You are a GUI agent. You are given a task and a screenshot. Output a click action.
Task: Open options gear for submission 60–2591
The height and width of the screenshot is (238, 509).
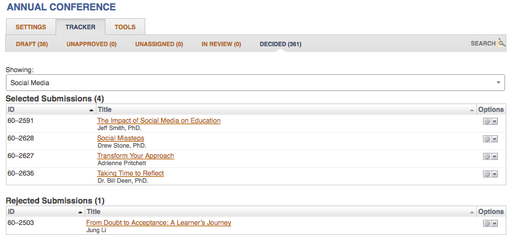(490, 121)
